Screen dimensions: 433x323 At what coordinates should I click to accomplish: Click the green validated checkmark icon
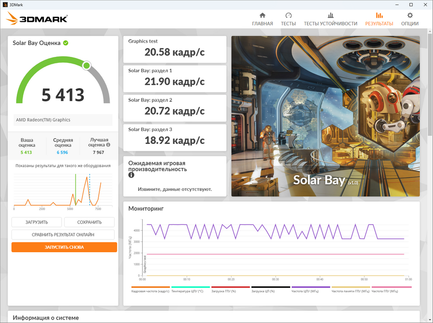click(66, 43)
